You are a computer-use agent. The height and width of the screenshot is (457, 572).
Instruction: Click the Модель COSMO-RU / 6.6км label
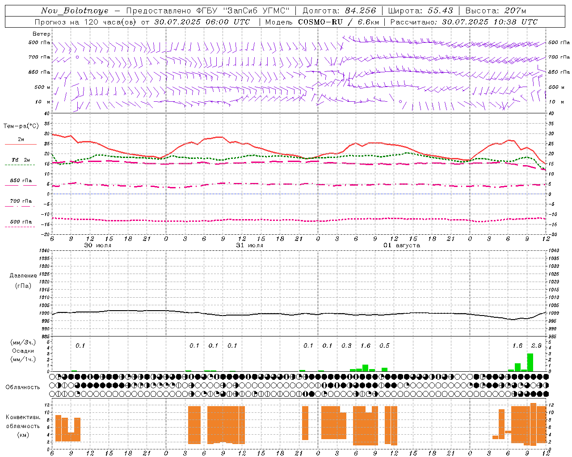[322, 22]
